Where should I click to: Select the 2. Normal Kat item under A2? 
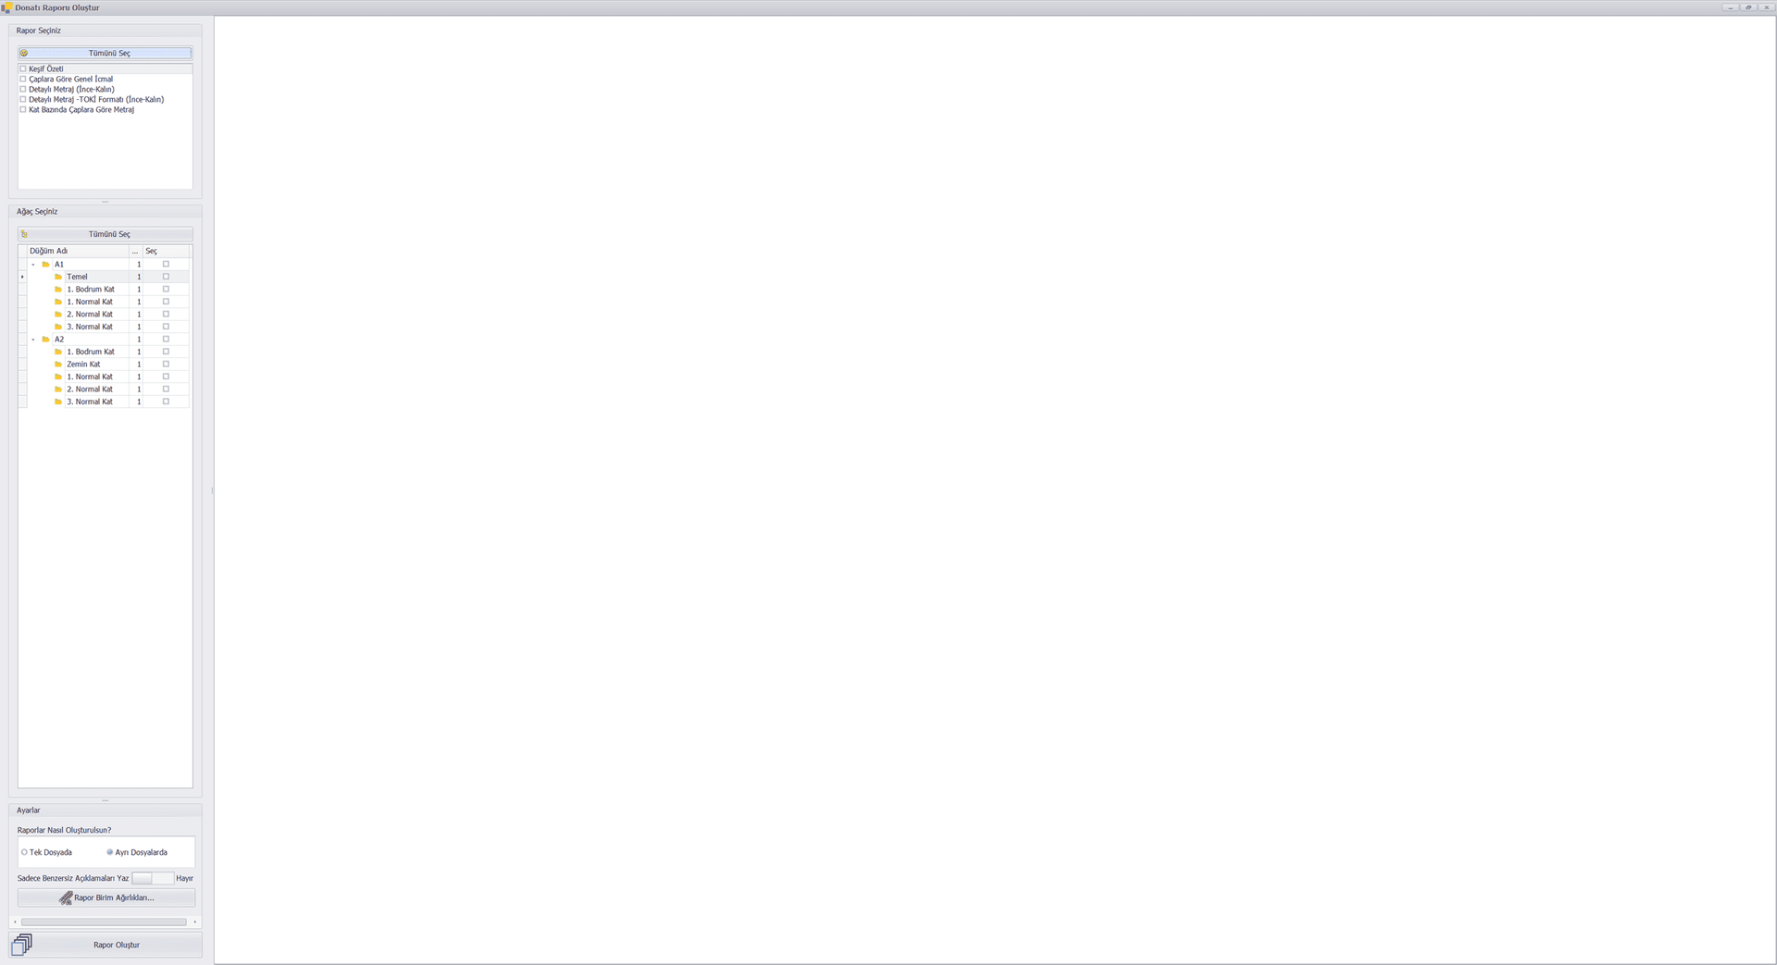point(90,390)
